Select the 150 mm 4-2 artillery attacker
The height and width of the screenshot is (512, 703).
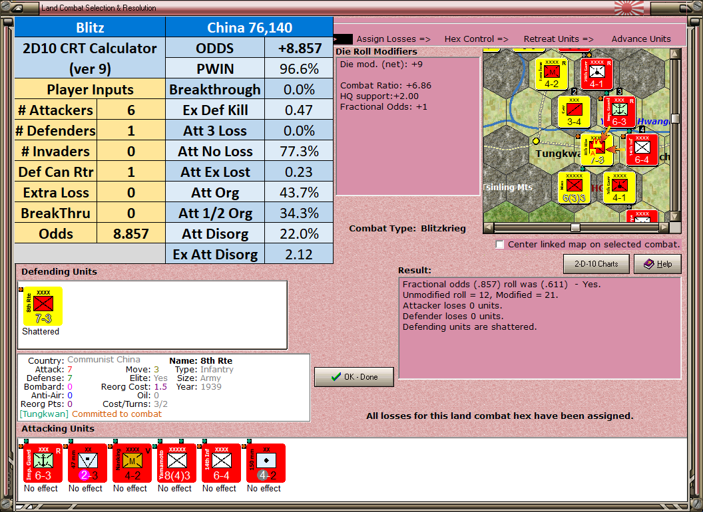[266, 463]
